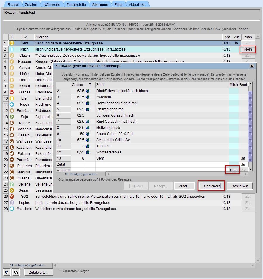Image resolution: width=263 pixels, height=279 pixels.
Task: Toggle manuell Nein switch in dialog
Action: click(x=233, y=170)
